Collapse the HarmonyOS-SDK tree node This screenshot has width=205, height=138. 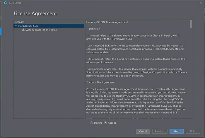tap(16, 26)
